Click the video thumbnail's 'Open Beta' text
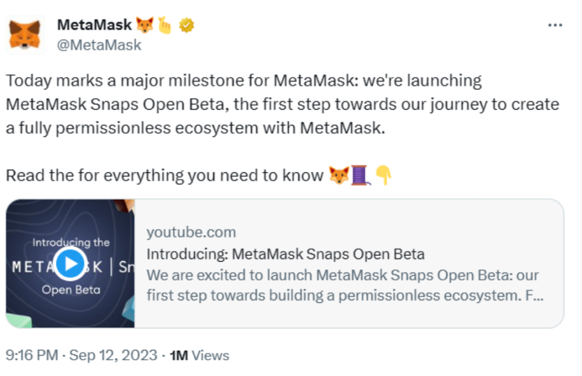The width and height of the screenshot is (582, 376). pyautogui.click(x=71, y=290)
